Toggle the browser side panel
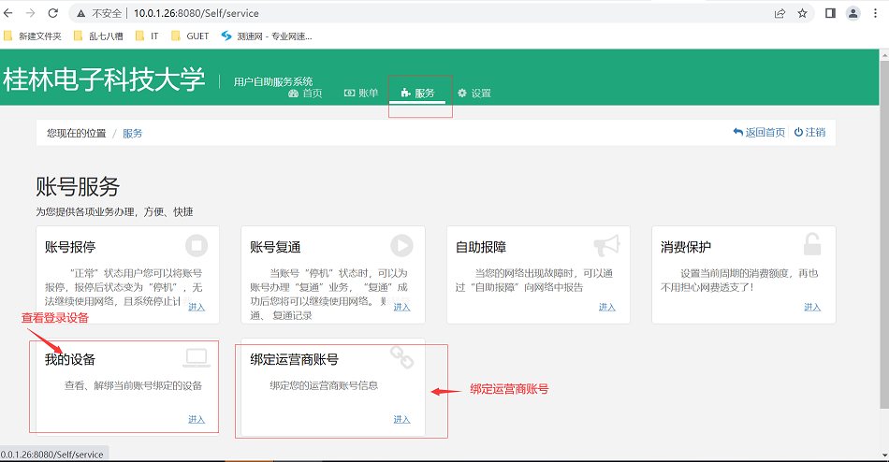The height and width of the screenshot is (462, 889). 829,14
